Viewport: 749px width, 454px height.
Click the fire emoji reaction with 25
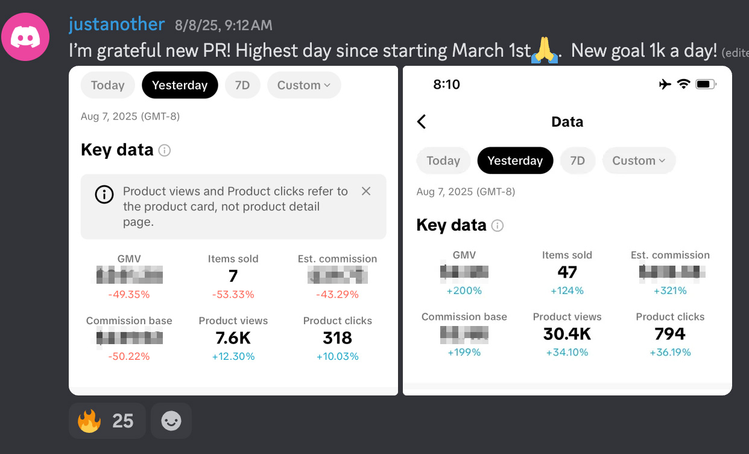107,420
